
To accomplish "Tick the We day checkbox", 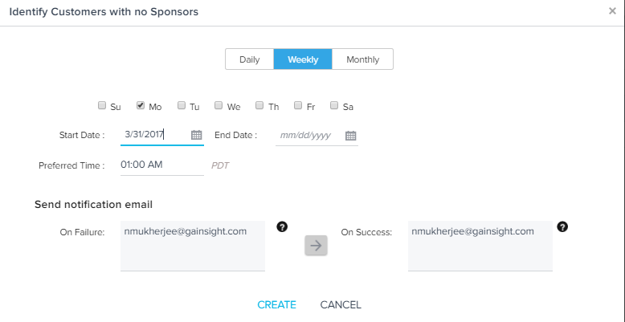I will pos(219,105).
